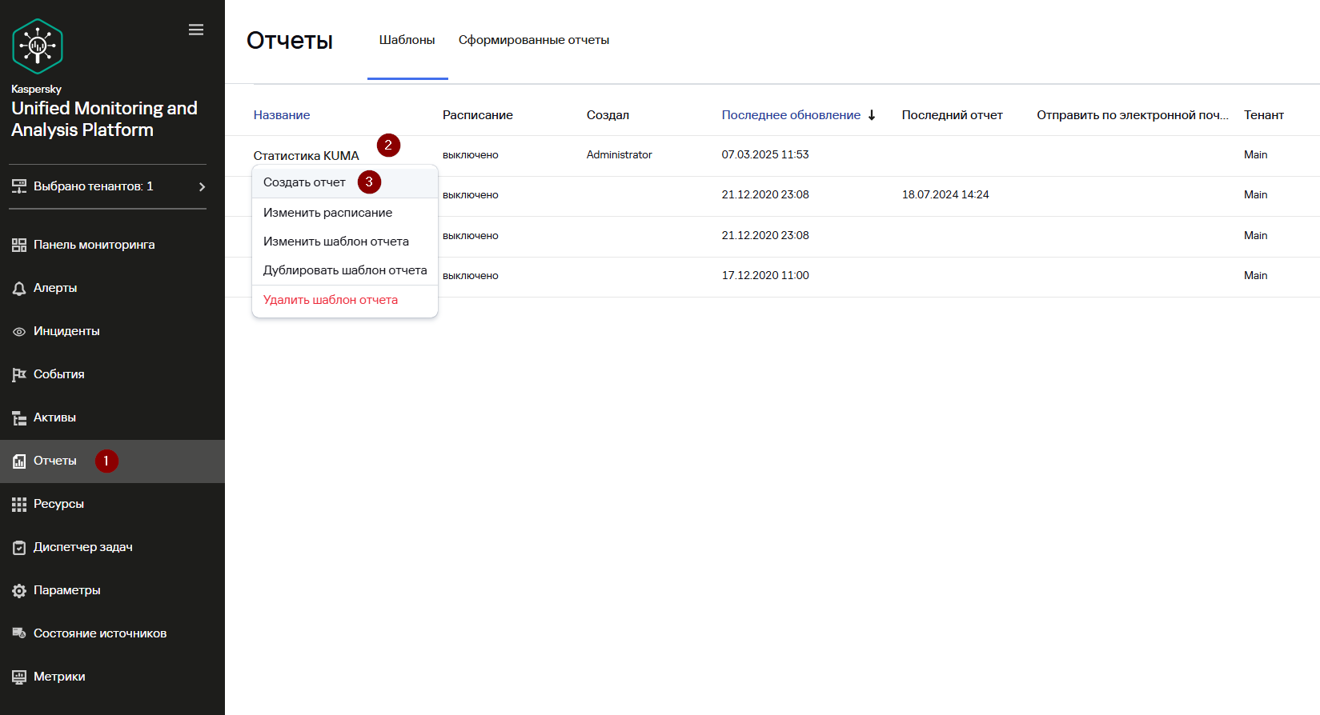
Task: Choose Удалить шаблон отчета menu entry
Action: pyautogui.click(x=345, y=300)
